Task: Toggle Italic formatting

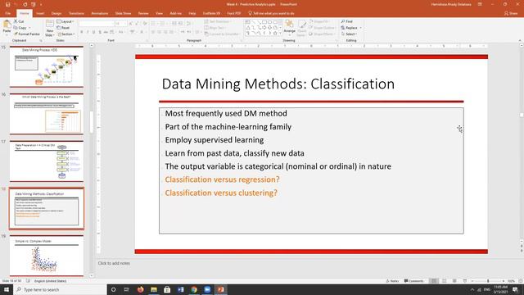Action: [x=88, y=32]
